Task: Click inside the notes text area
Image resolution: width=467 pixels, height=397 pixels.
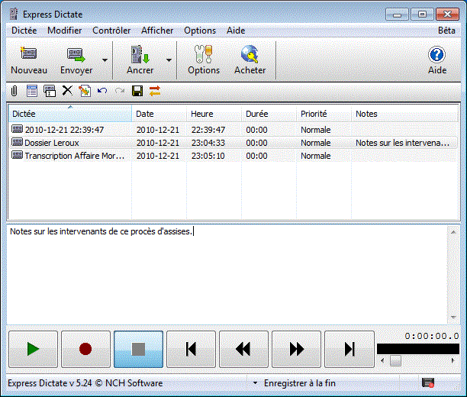Action: (227, 274)
